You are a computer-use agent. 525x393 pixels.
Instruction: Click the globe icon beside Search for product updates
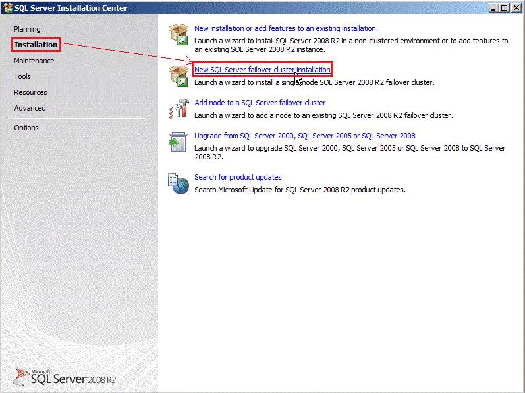click(178, 184)
